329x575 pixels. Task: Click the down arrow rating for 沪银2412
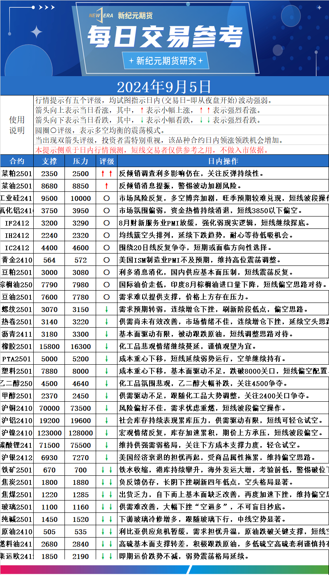(x=106, y=458)
